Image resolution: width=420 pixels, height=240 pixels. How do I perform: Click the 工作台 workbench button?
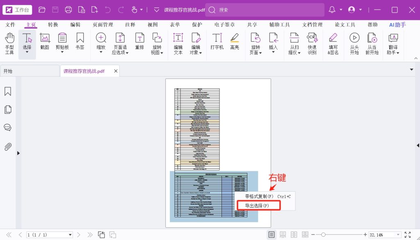click(17, 9)
